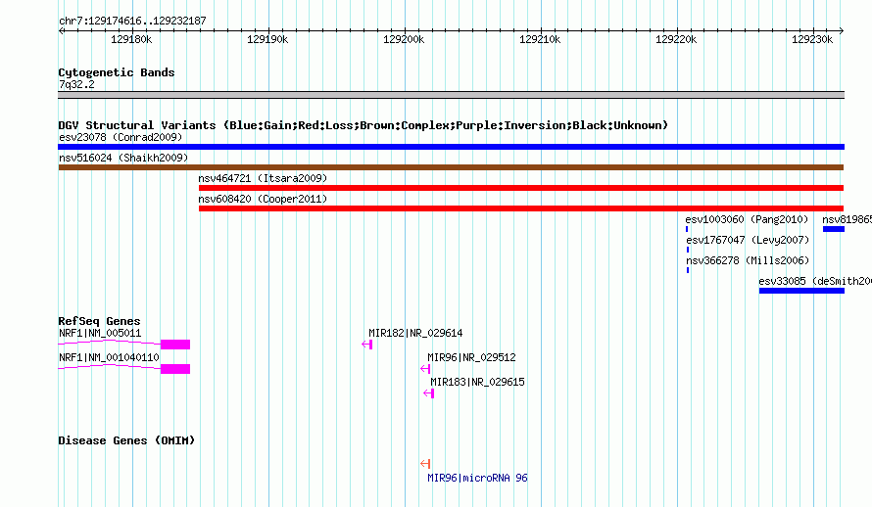Click the gray 7q32.2 cytogenetic band
Viewport: 872px width, 507px height.
click(451, 95)
